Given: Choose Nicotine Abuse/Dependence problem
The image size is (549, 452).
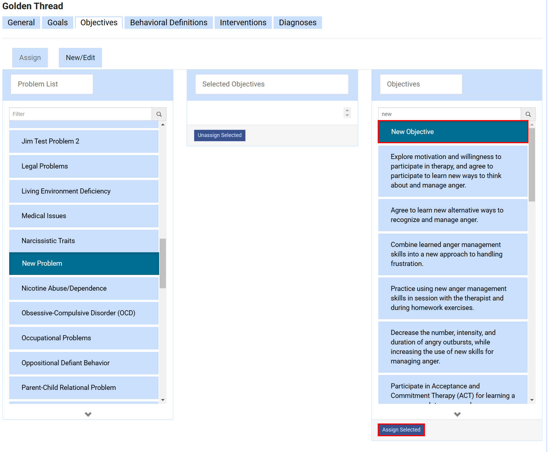Looking at the screenshot, I should click(84, 288).
